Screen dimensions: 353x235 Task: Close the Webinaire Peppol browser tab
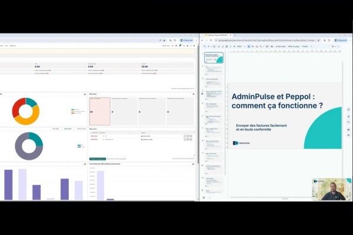pos(231,35)
